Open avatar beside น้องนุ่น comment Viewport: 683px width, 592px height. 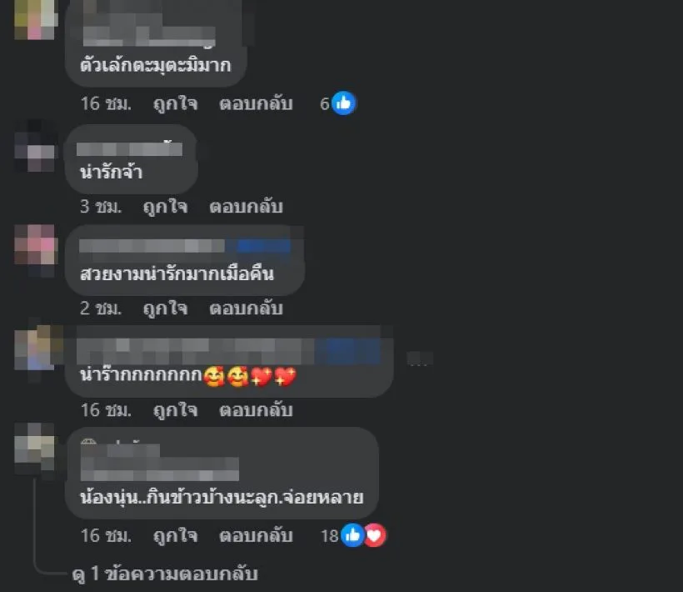36,448
